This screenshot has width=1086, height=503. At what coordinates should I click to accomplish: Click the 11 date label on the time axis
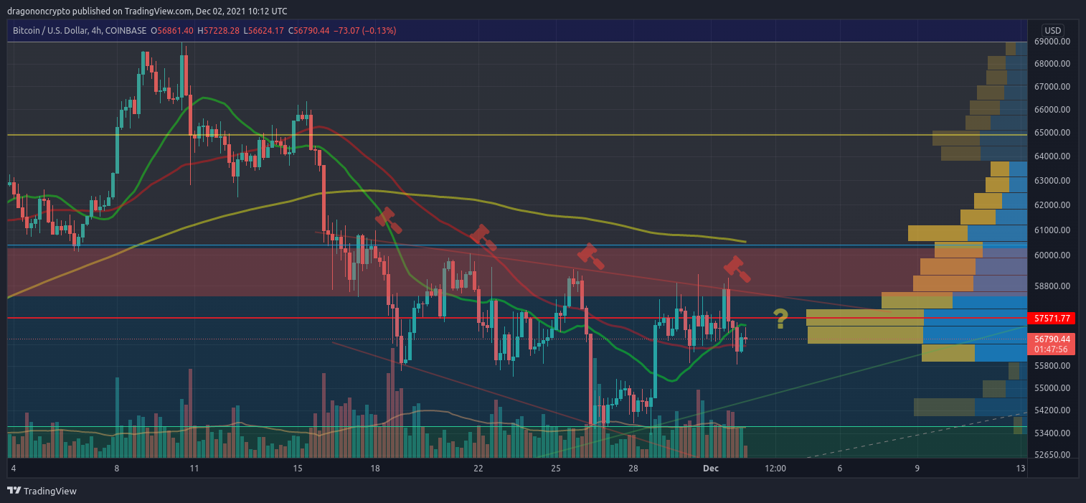[x=194, y=469]
